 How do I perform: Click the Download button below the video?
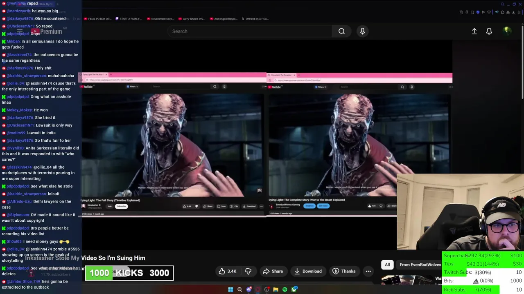point(308,271)
